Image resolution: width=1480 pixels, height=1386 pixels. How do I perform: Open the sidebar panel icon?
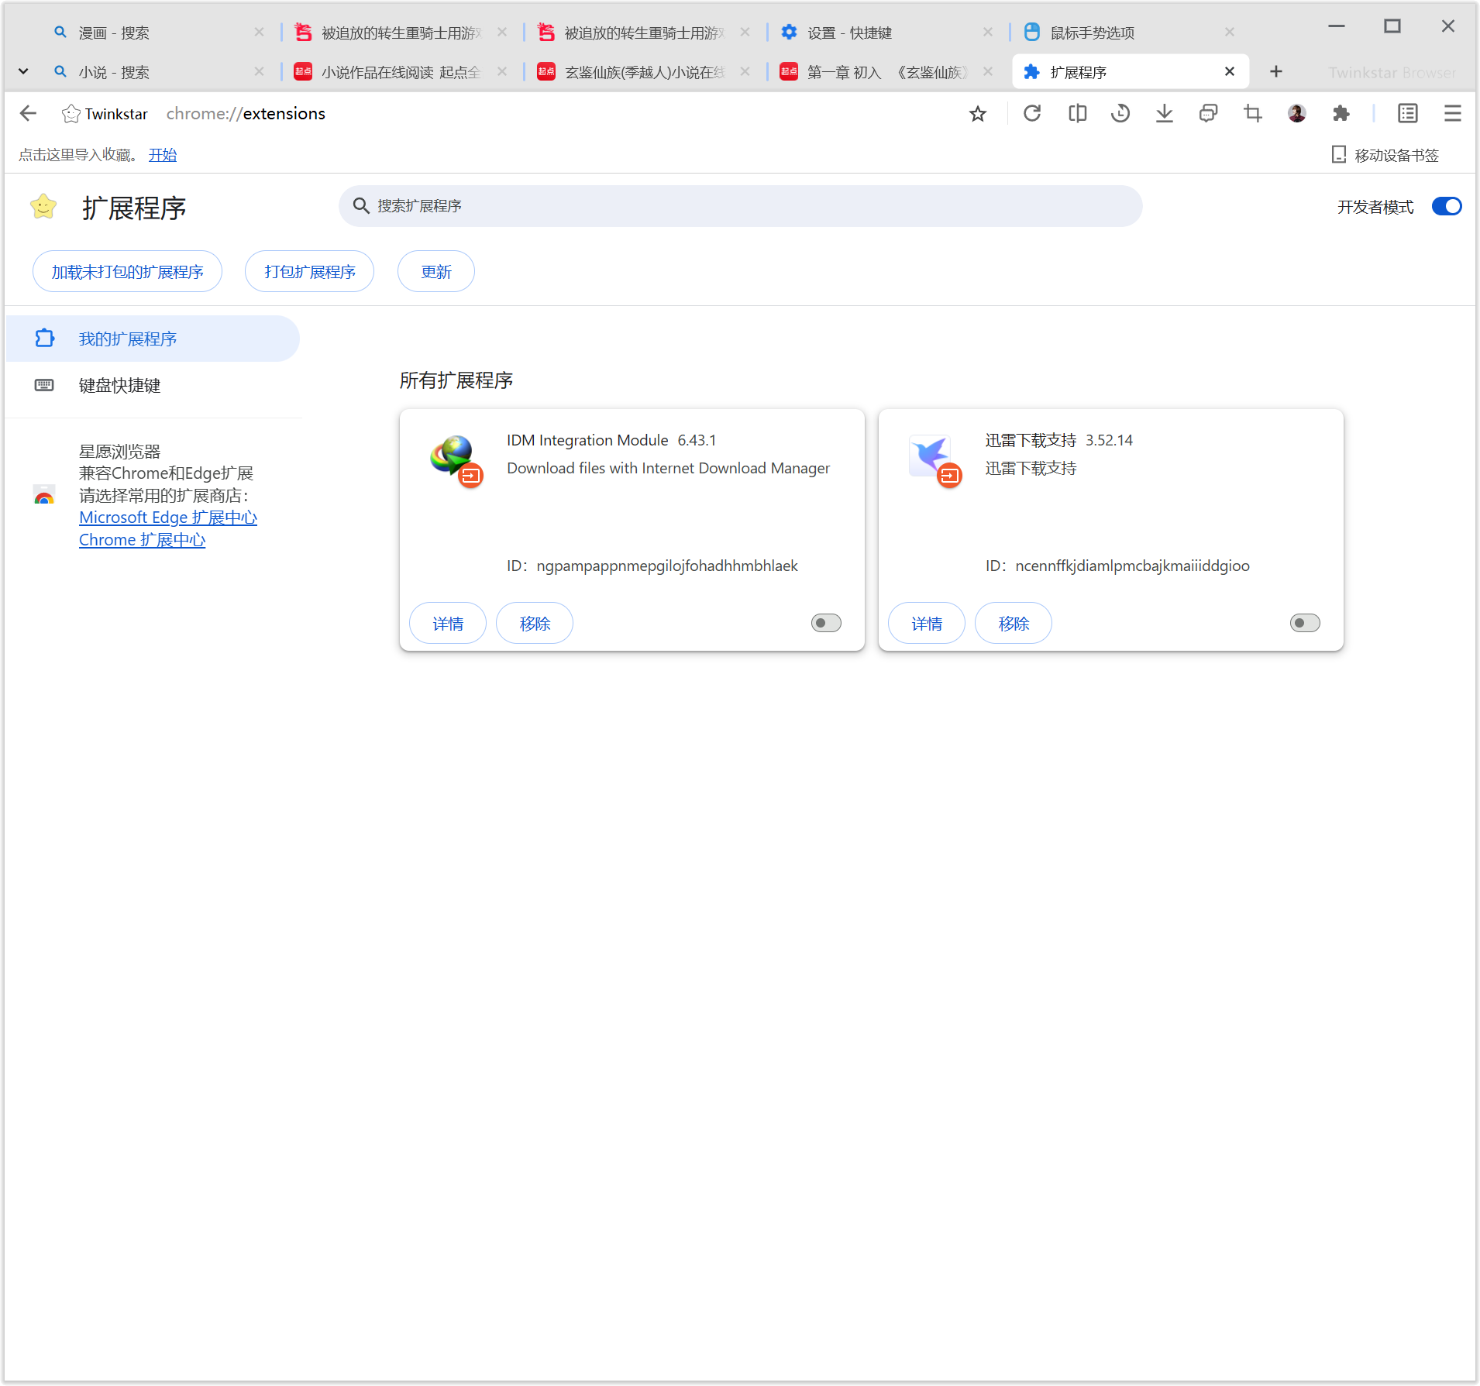1408,114
